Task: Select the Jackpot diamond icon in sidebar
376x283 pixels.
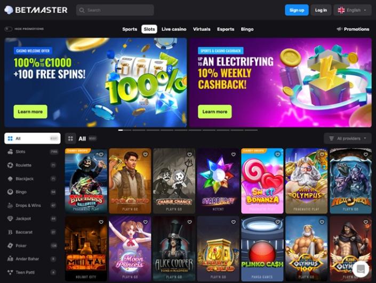Action: click(10, 219)
